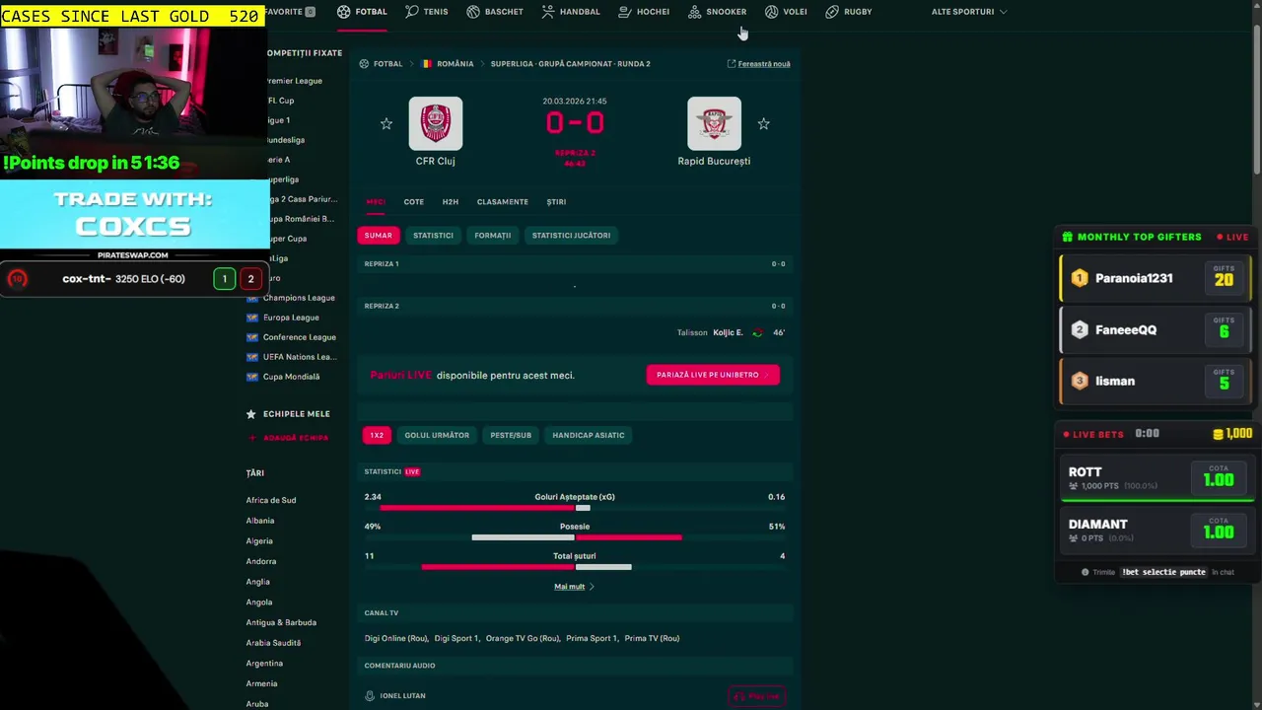Select the Peste/Sub odds filter
The width and height of the screenshot is (1262, 710).
click(x=511, y=435)
